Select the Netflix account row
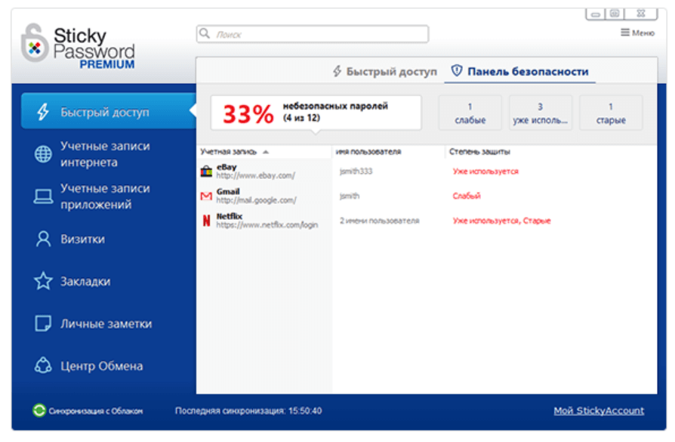Screen dimensions: 675x442 [426, 221]
